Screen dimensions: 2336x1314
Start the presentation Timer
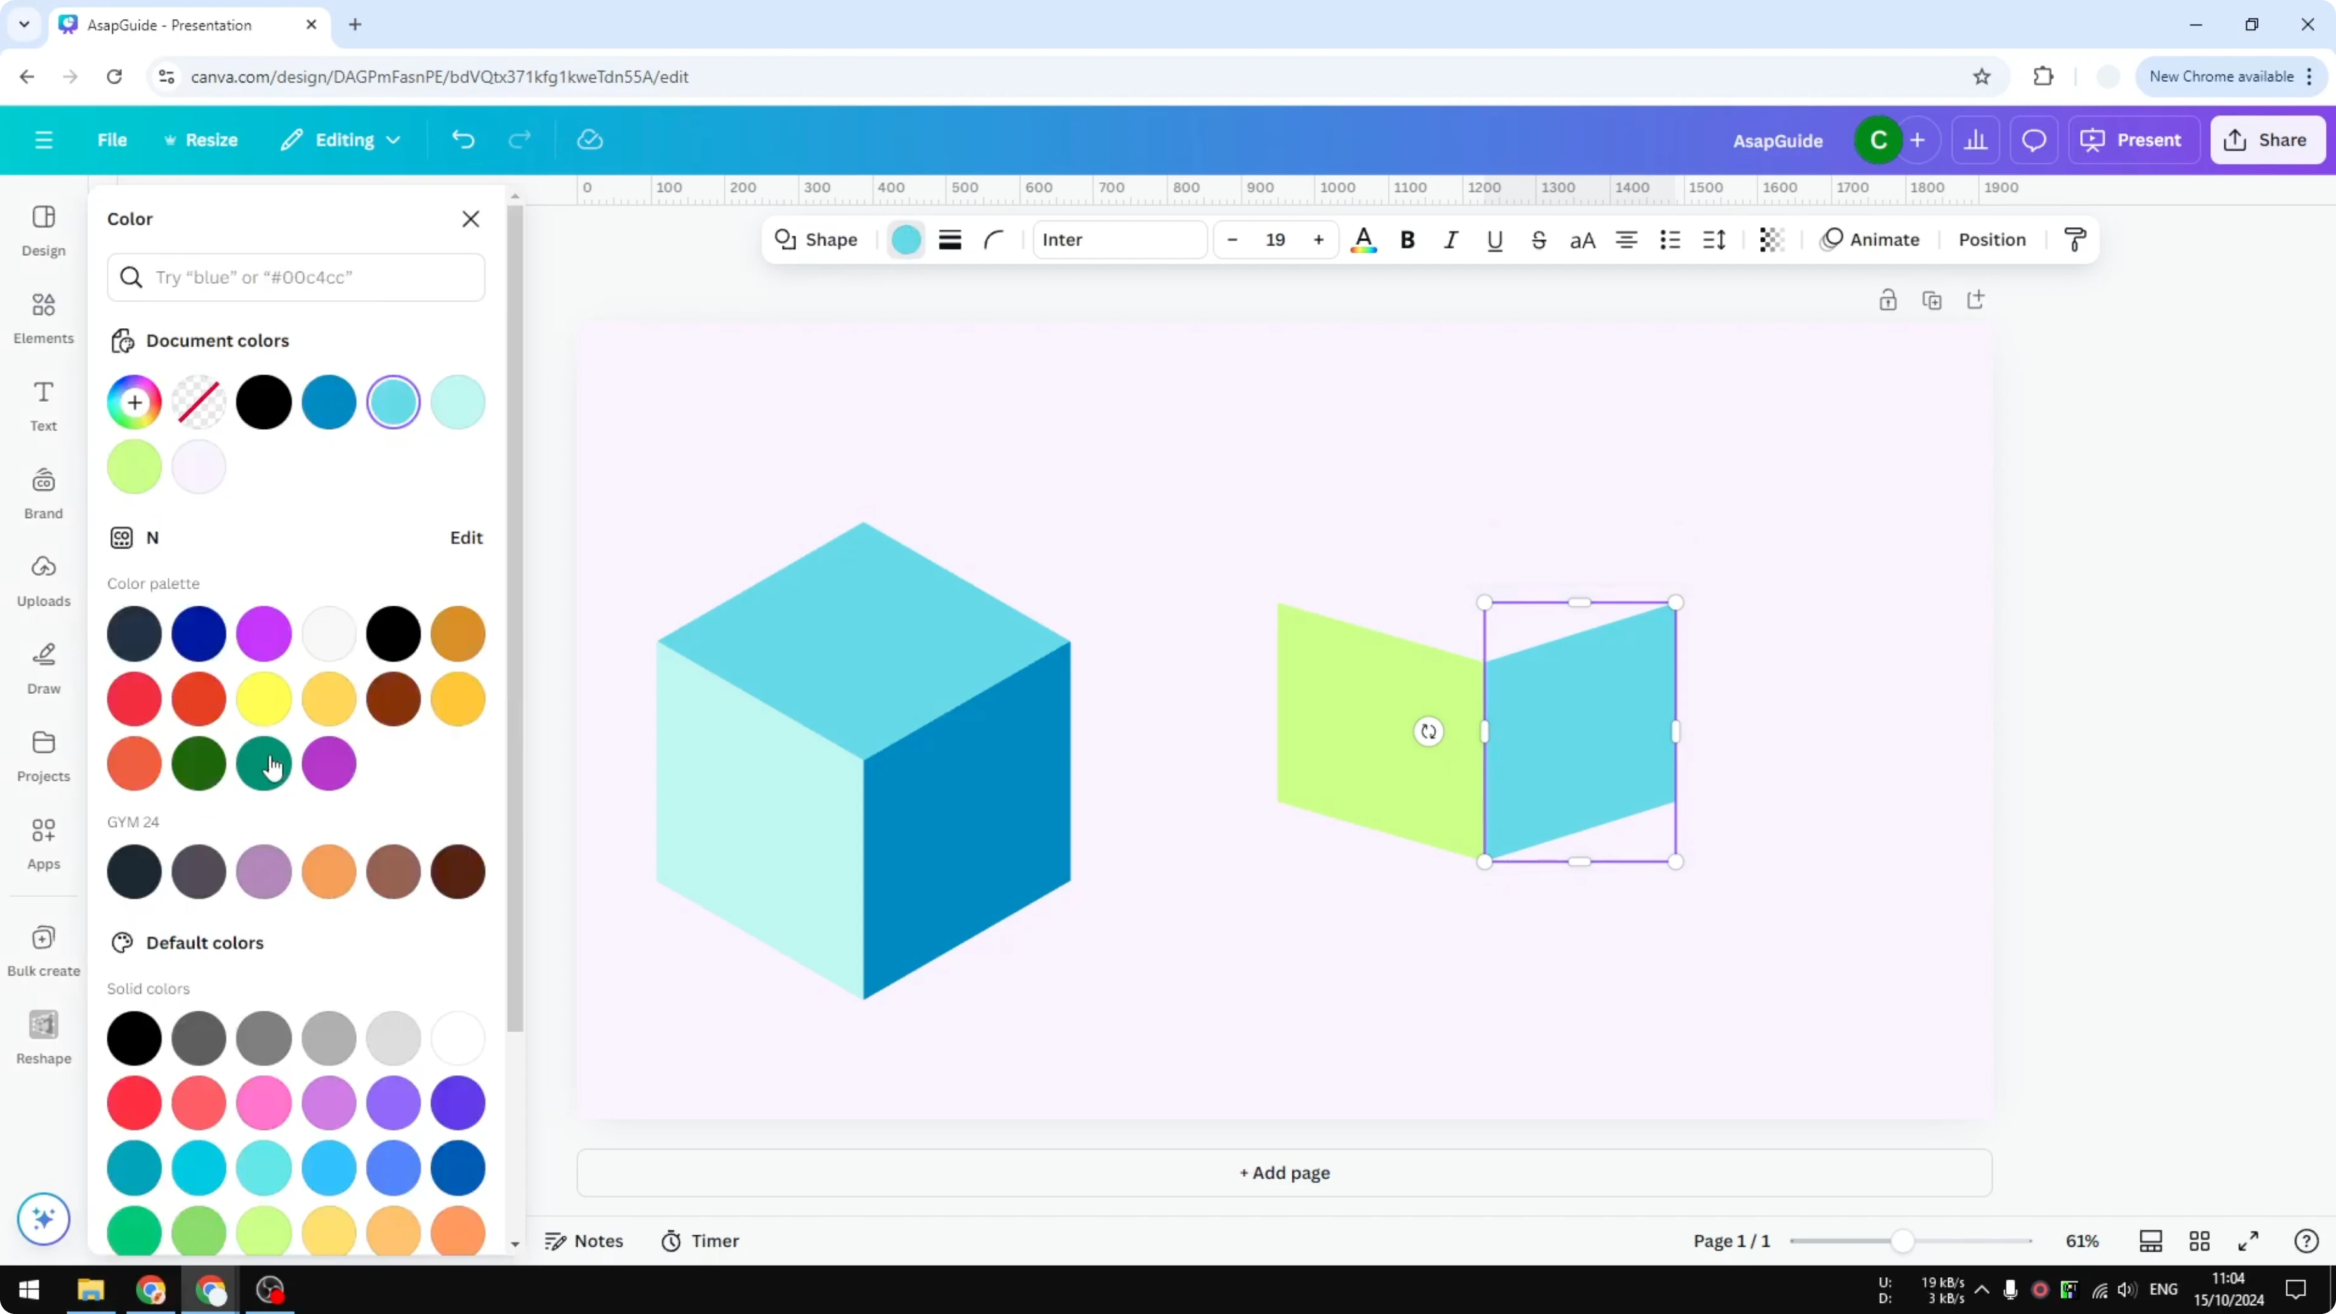(699, 1240)
